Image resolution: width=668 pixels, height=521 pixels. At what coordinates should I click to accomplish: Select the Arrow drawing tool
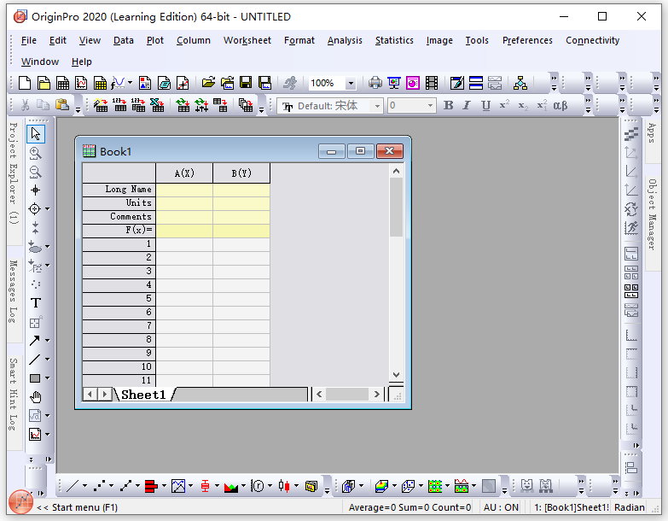click(34, 340)
